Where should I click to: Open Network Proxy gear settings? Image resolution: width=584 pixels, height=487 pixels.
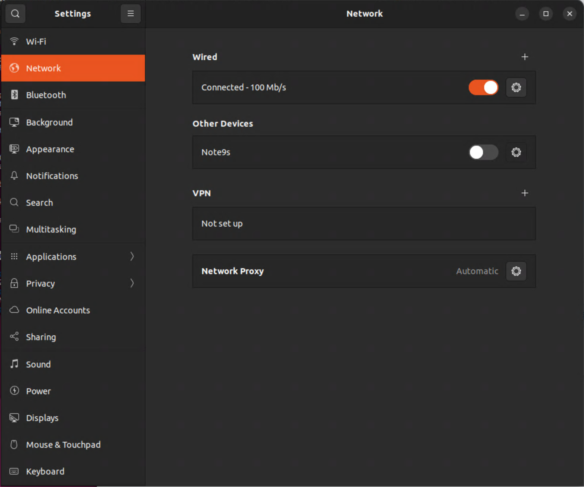pos(516,271)
